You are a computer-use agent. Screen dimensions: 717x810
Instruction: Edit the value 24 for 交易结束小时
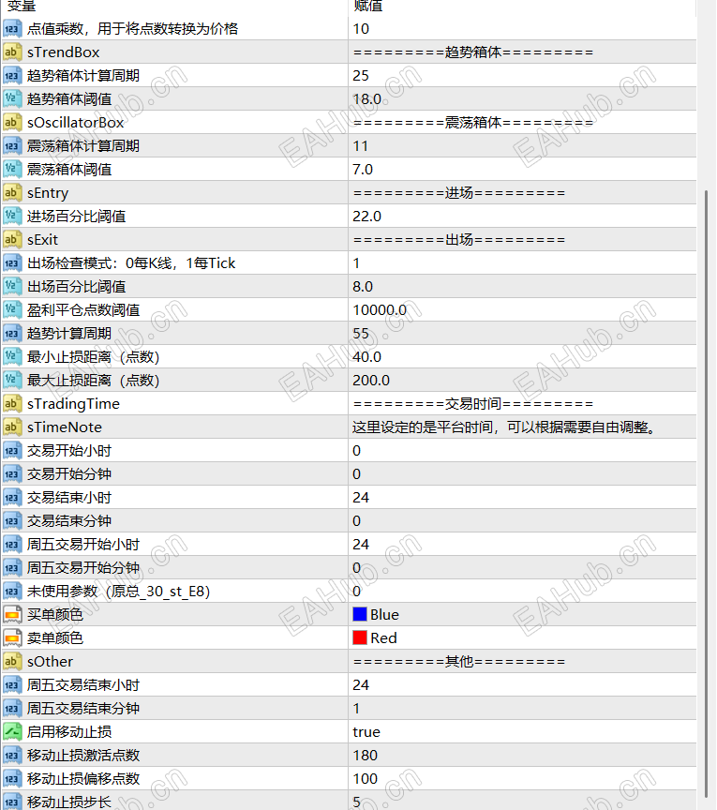(x=361, y=497)
